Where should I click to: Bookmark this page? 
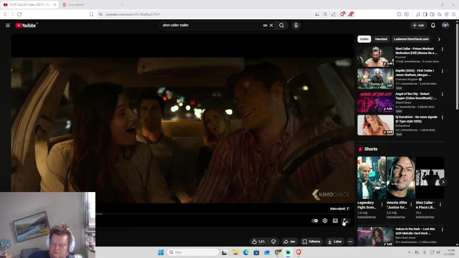pyautogui.click(x=91, y=14)
